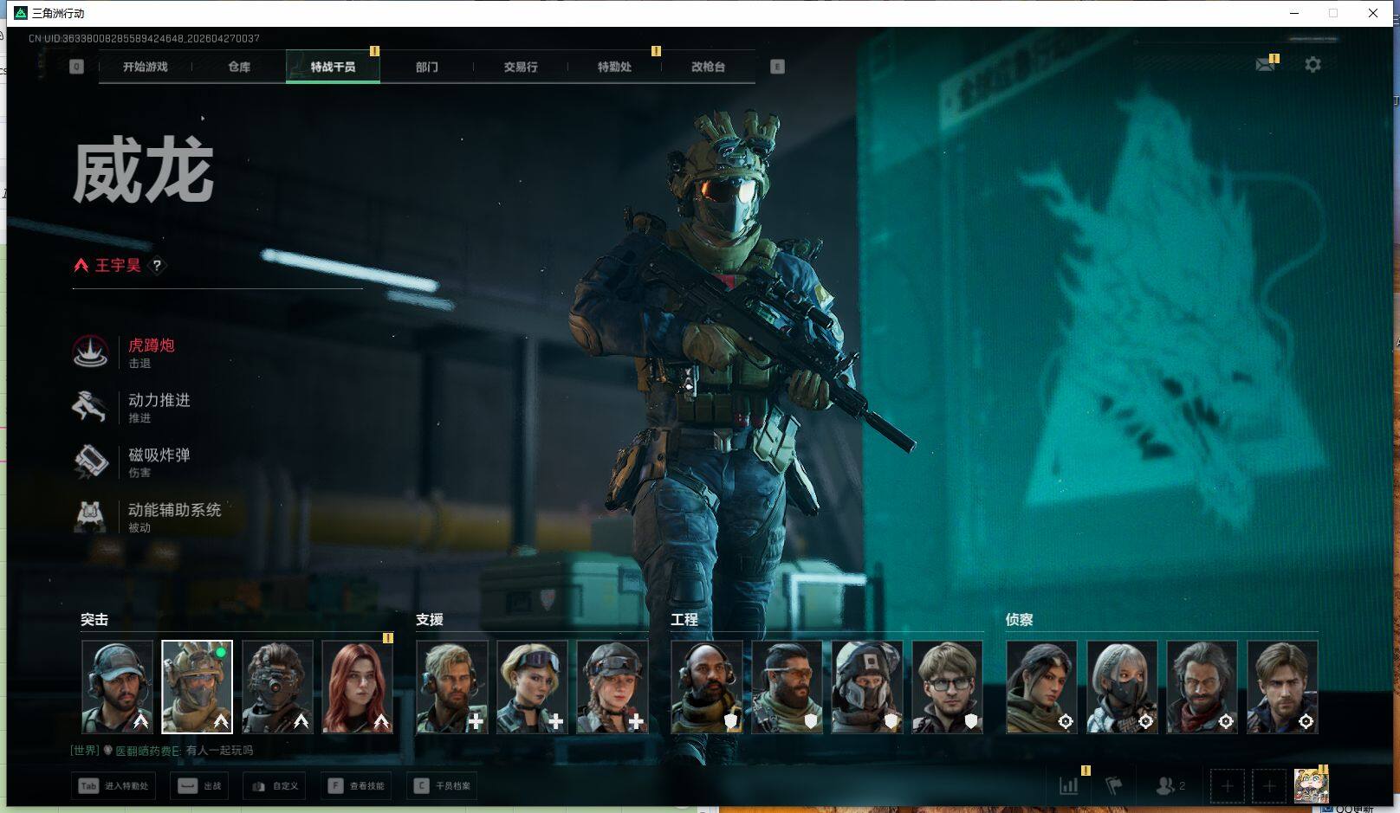Select the red-haired assault operator portrait
This screenshot has width=1400, height=813.
[x=357, y=687]
